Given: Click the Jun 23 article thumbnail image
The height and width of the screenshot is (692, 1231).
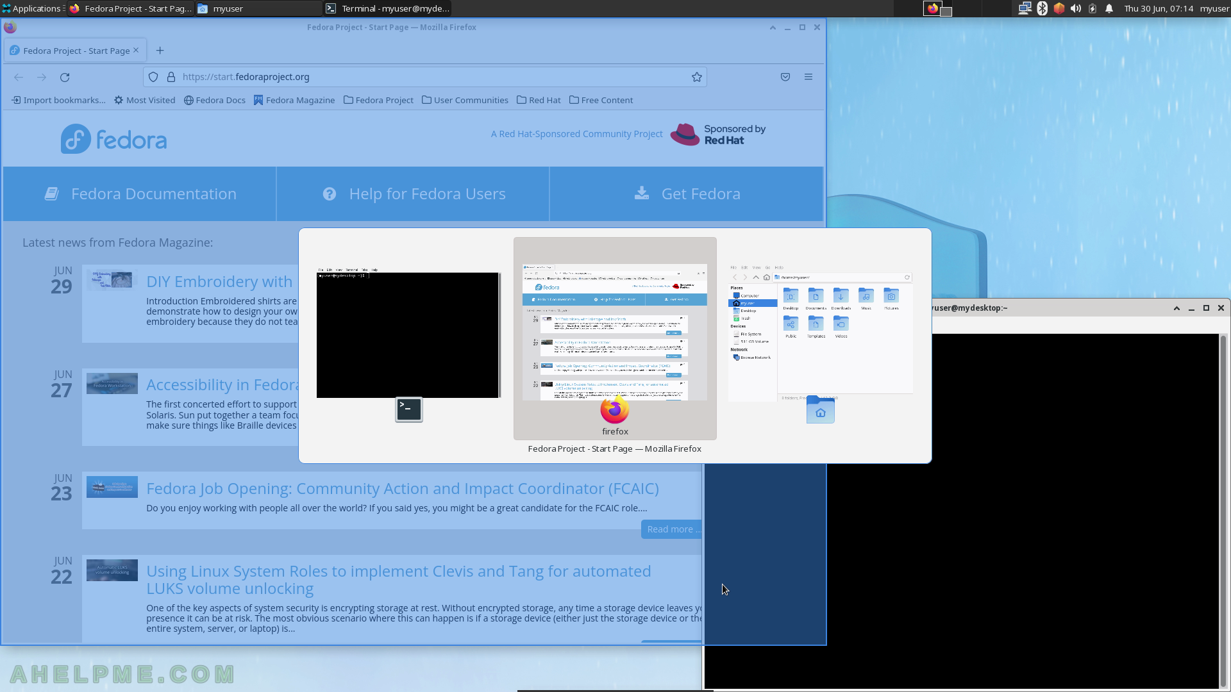Looking at the screenshot, I should click(112, 487).
